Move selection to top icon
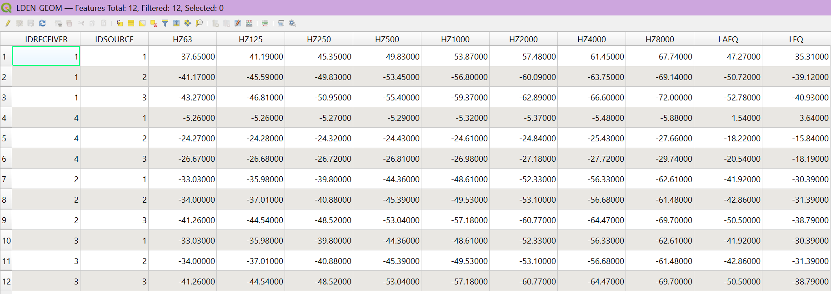This screenshot has width=831, height=294. (176, 23)
